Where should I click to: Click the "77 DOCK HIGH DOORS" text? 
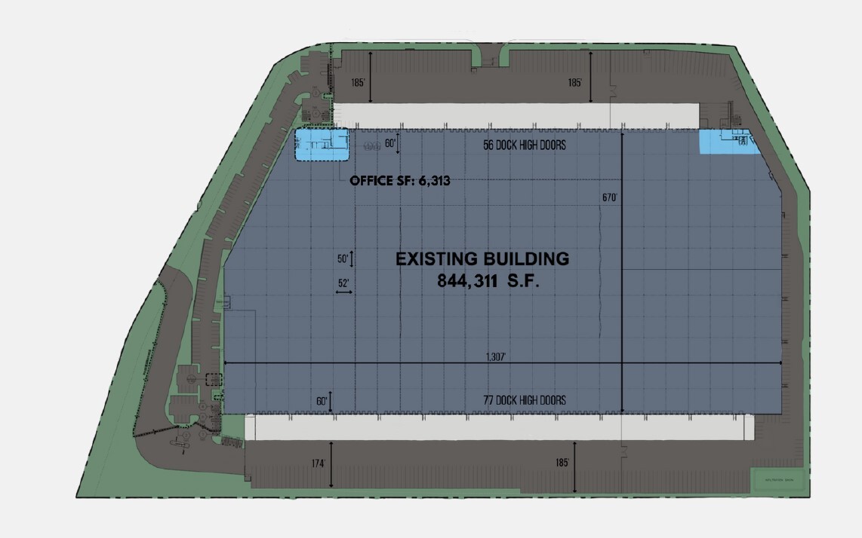coord(525,400)
